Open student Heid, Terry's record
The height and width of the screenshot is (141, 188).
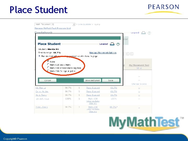[41, 95]
